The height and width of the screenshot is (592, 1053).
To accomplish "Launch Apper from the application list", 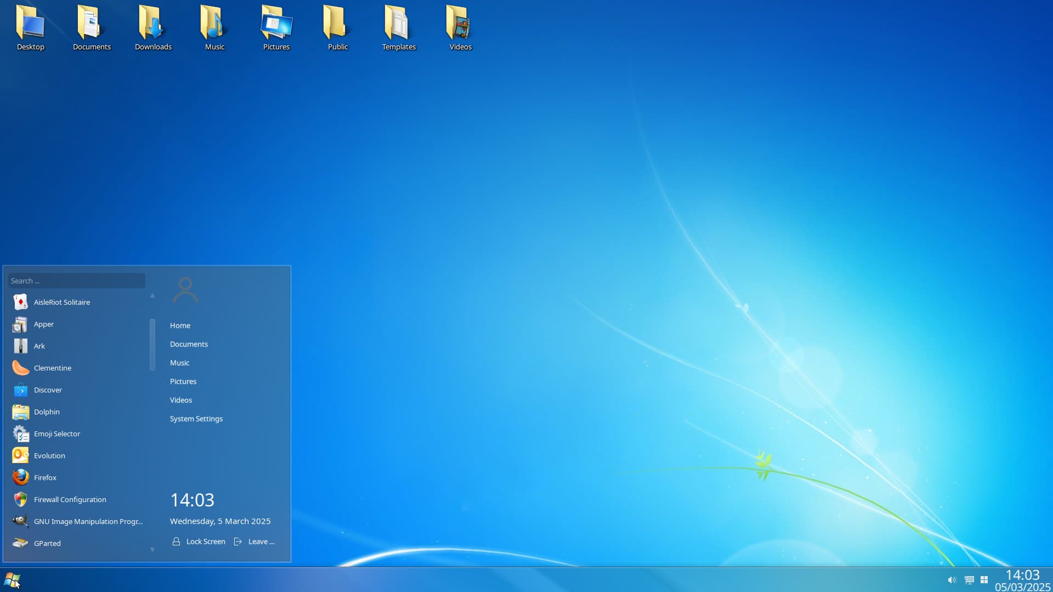I will (x=20, y=324).
